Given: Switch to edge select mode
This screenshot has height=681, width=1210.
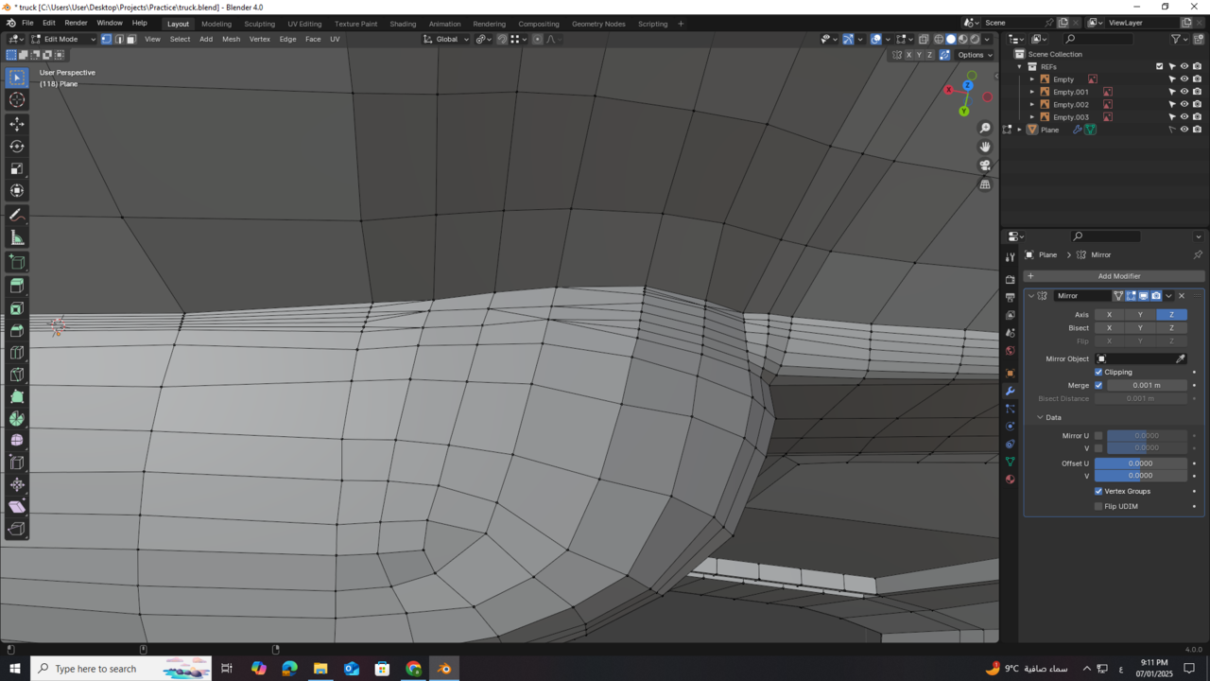Looking at the screenshot, I should click(x=119, y=39).
